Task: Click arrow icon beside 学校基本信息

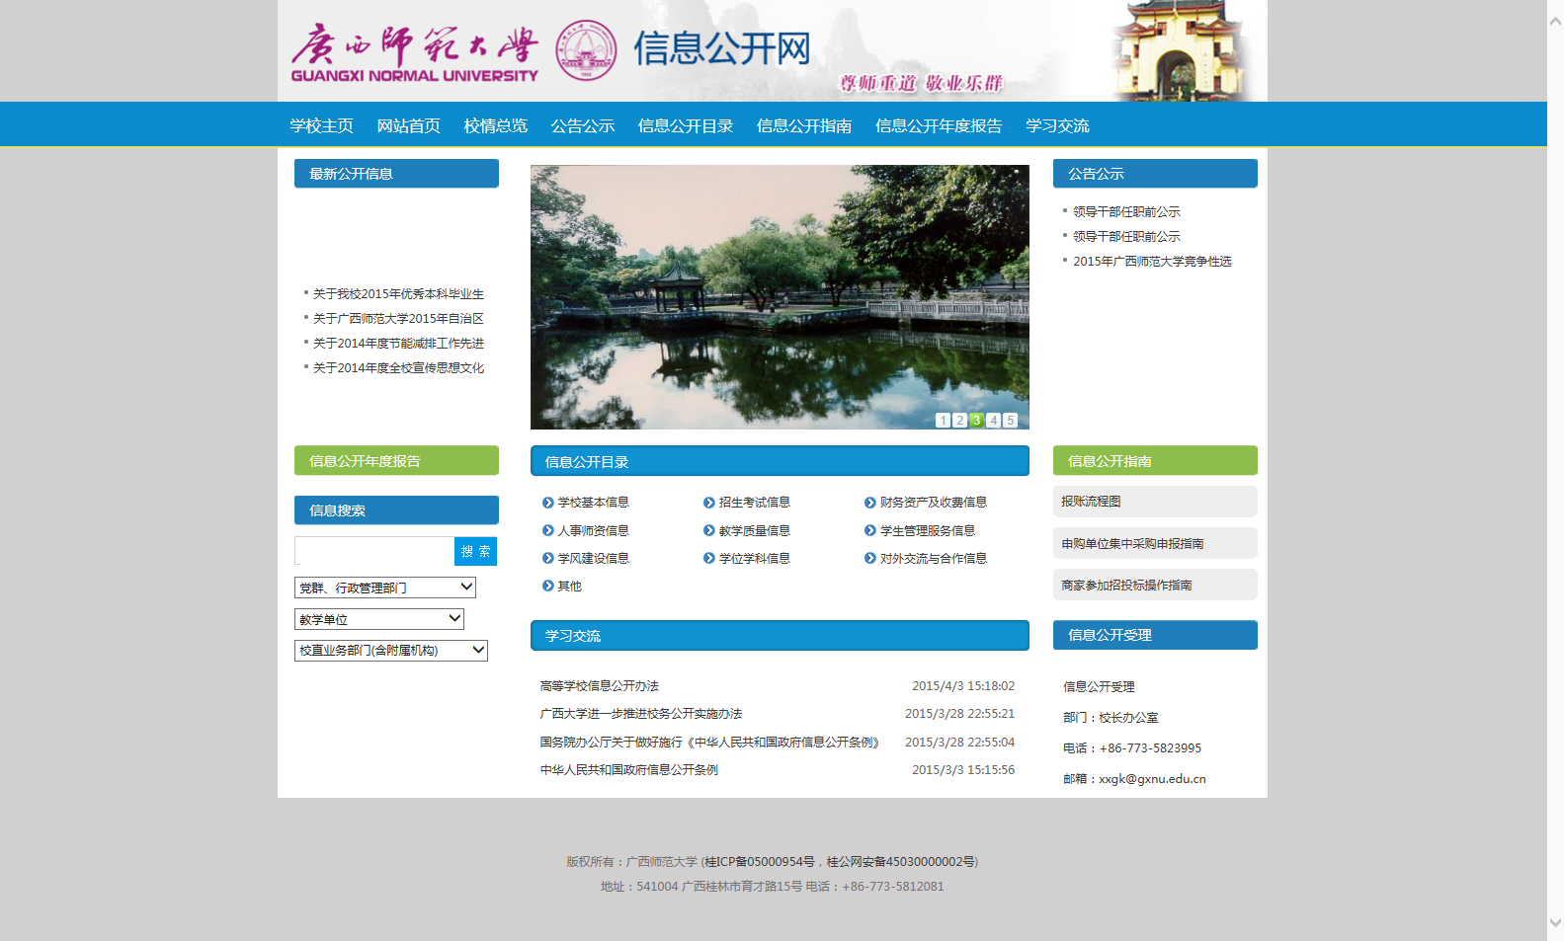Action: pyautogui.click(x=548, y=503)
